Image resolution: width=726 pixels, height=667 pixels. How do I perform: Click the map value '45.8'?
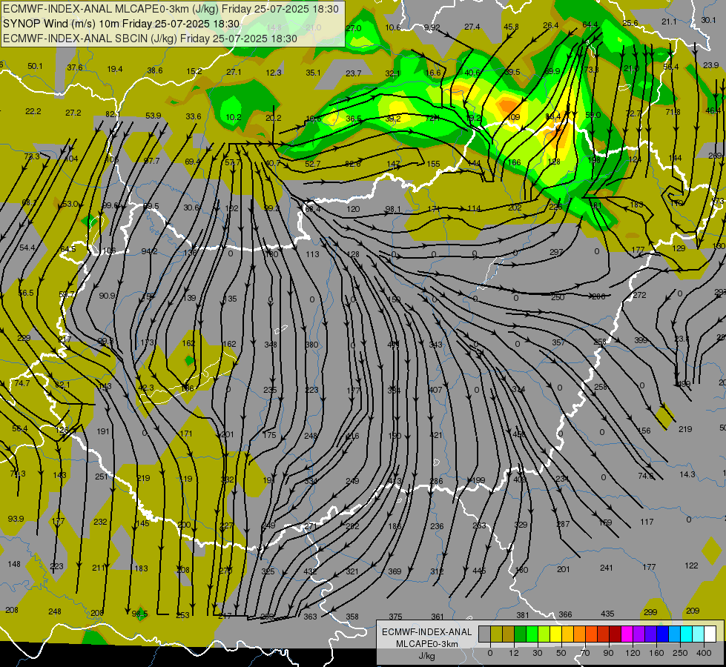tap(511, 27)
